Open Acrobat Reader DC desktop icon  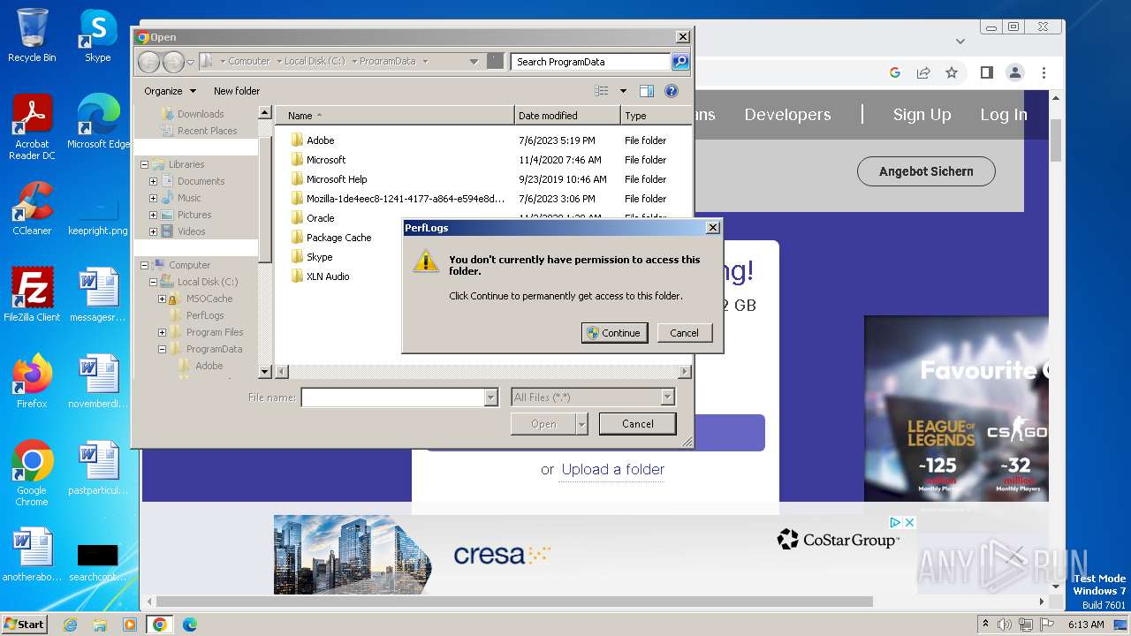pos(32,127)
